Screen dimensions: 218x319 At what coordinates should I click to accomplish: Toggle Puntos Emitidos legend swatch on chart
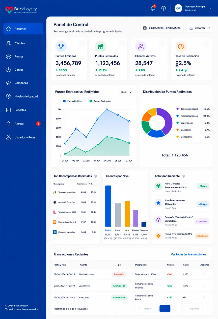click(64, 101)
